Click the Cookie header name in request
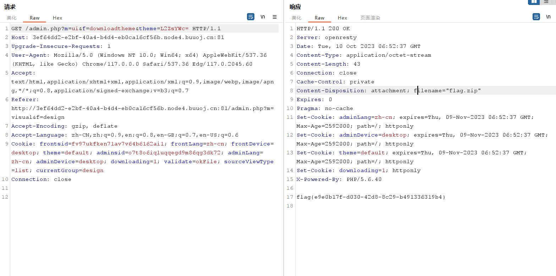 [23, 144]
